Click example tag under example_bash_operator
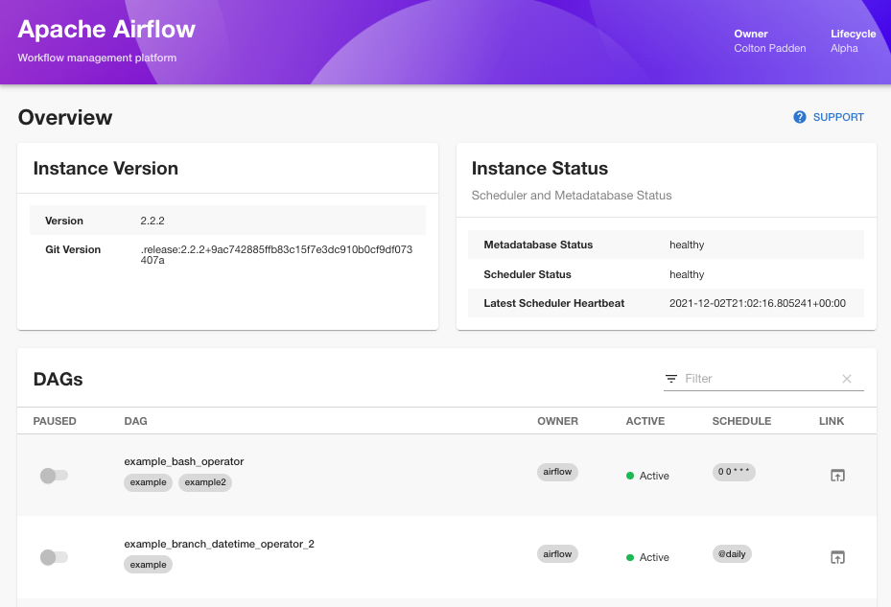Screen dimensions: 891x607 [149, 482]
